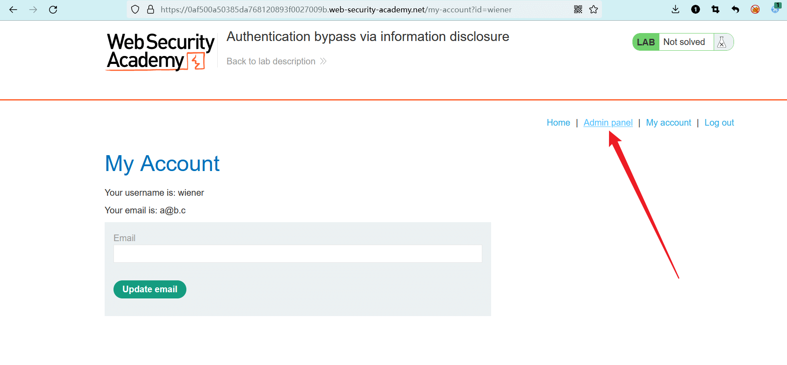Image resolution: width=787 pixels, height=365 pixels.
Task: Click the crop screenshot extension icon
Action: [x=715, y=10]
